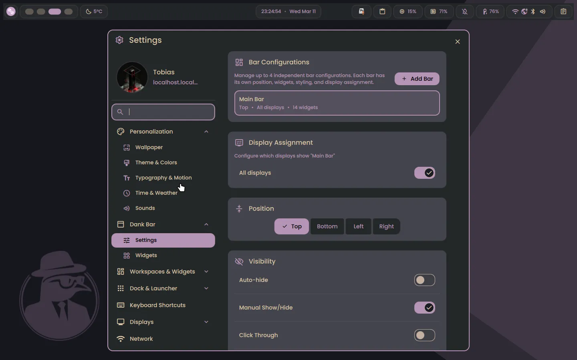This screenshot has height=360, width=577.
Task: Disable Manual Show/Hide in Visibility settings
Action: (424, 308)
